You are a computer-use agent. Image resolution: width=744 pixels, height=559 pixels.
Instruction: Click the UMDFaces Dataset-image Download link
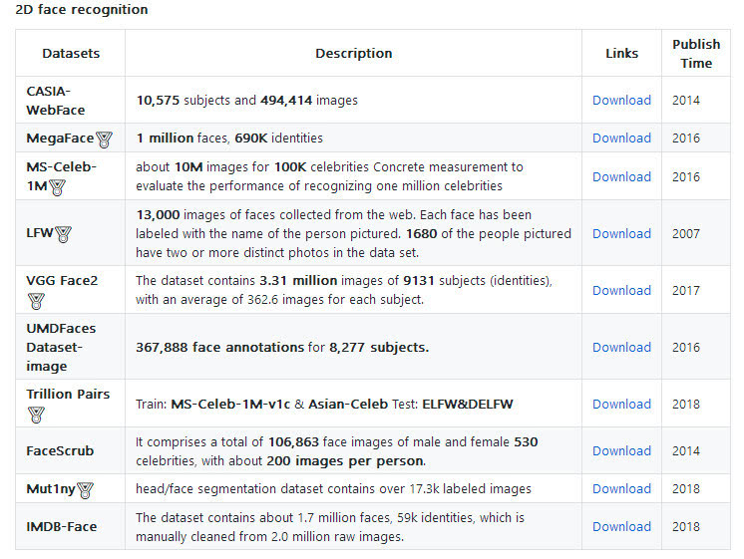click(x=621, y=348)
